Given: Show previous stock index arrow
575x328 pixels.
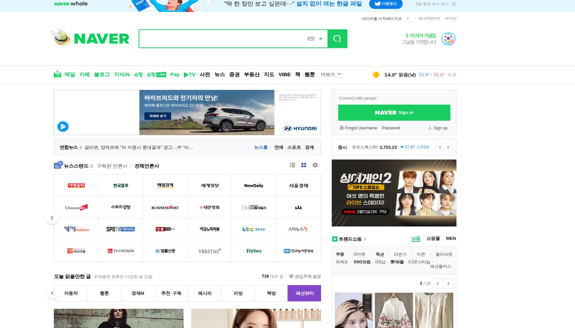Looking at the screenshot, I should coord(440,147).
